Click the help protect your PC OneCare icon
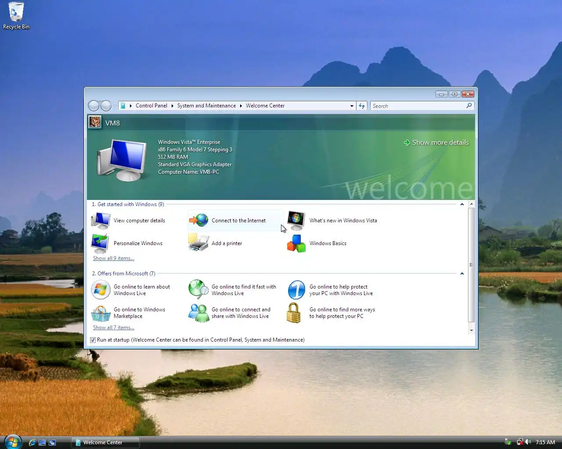 point(296,290)
